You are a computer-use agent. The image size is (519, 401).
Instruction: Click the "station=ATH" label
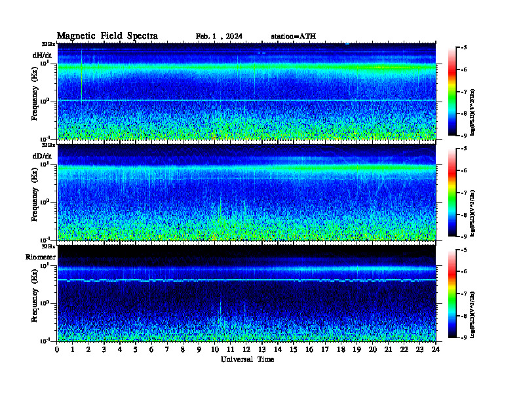[294, 37]
